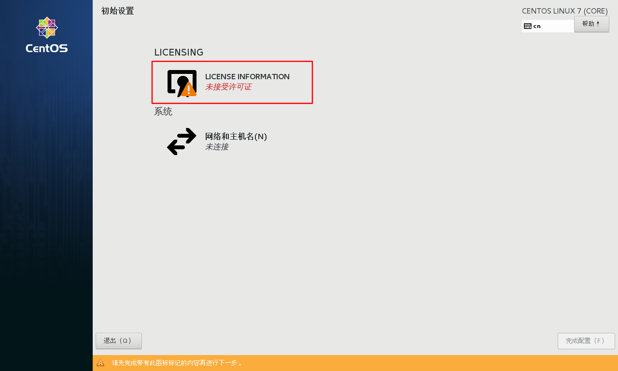Click the CentOS wordmark in sidebar
Viewport: 618px width, 371px height.
point(47,48)
